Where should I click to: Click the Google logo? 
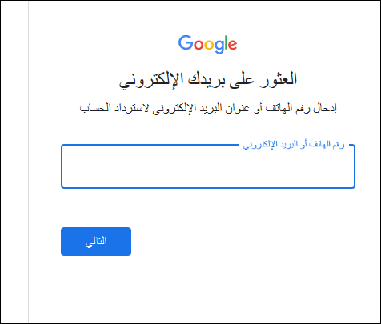[x=207, y=44]
